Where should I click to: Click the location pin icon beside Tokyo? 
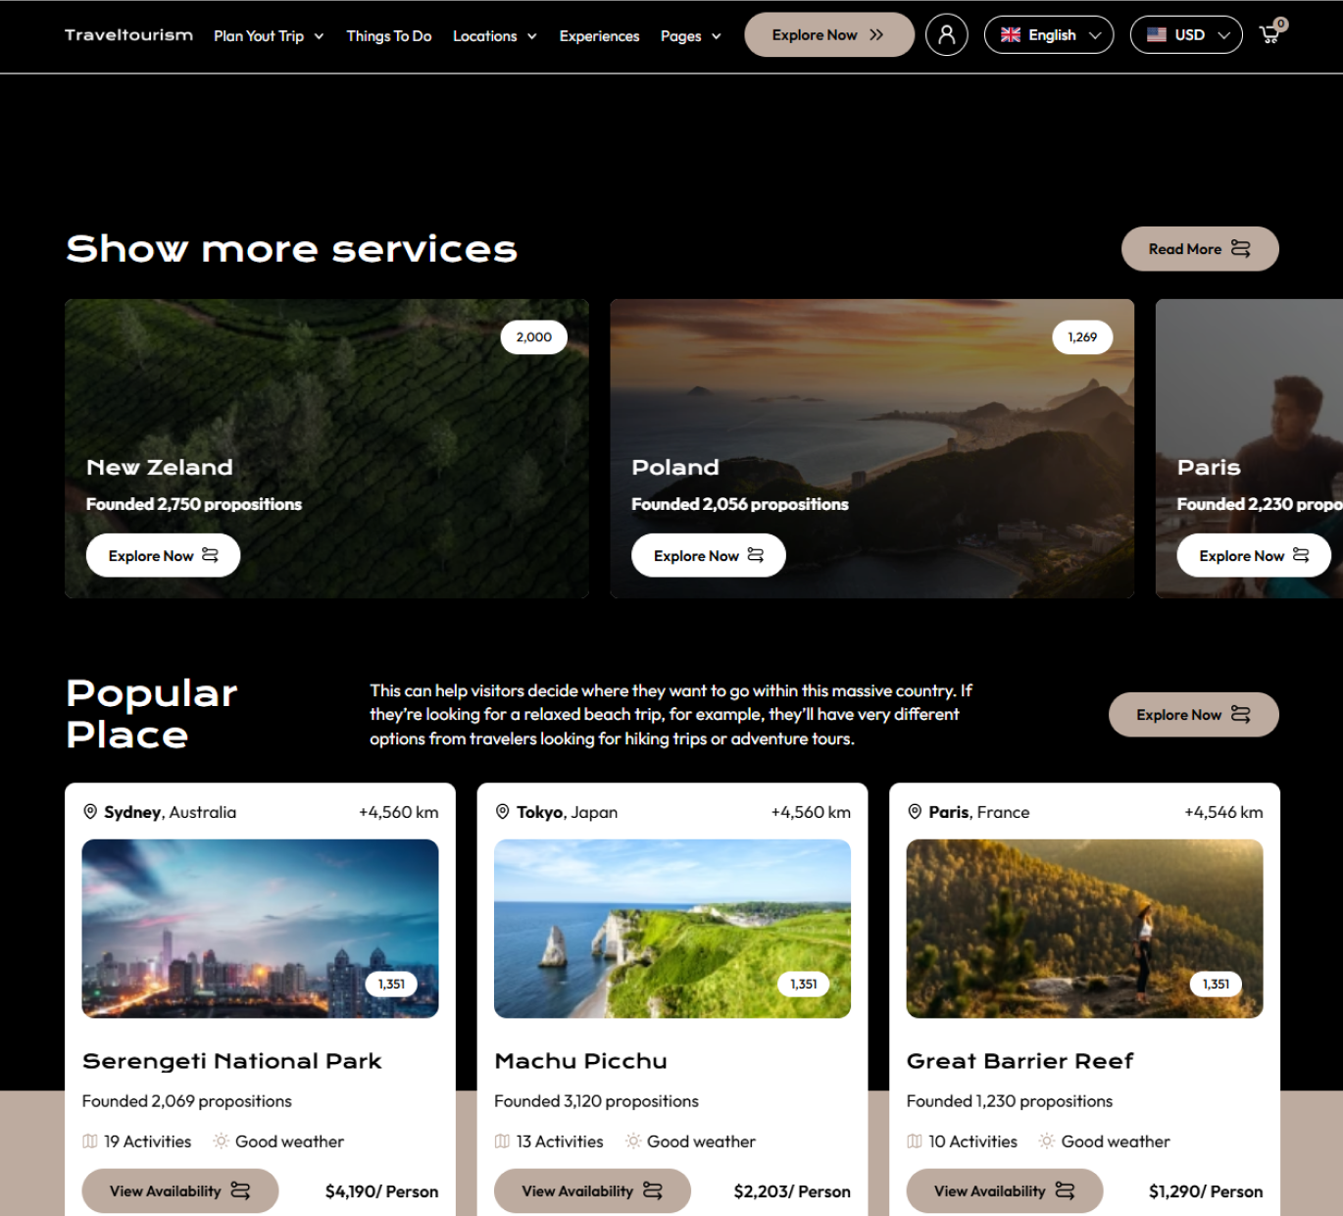pos(503,812)
